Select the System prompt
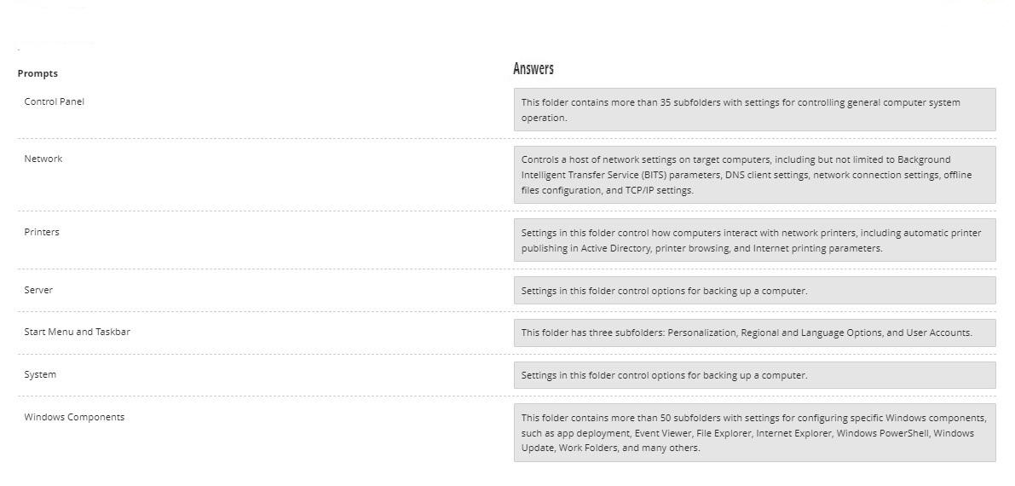Screen dimensions: 1015x486 (40, 374)
